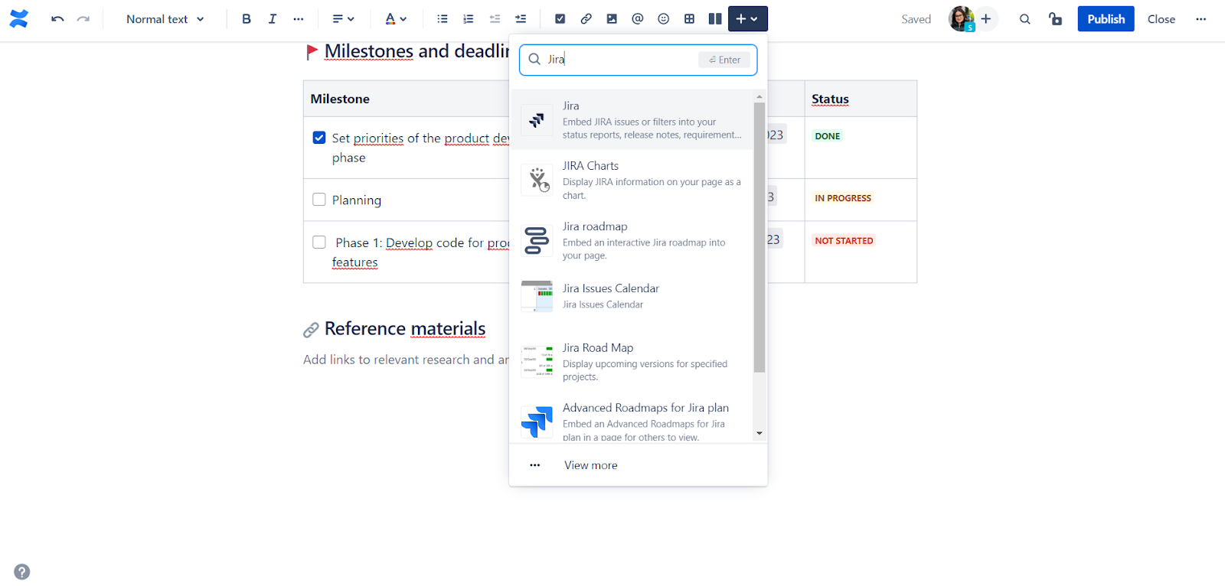Select JIRA Charts macro

tap(632, 181)
